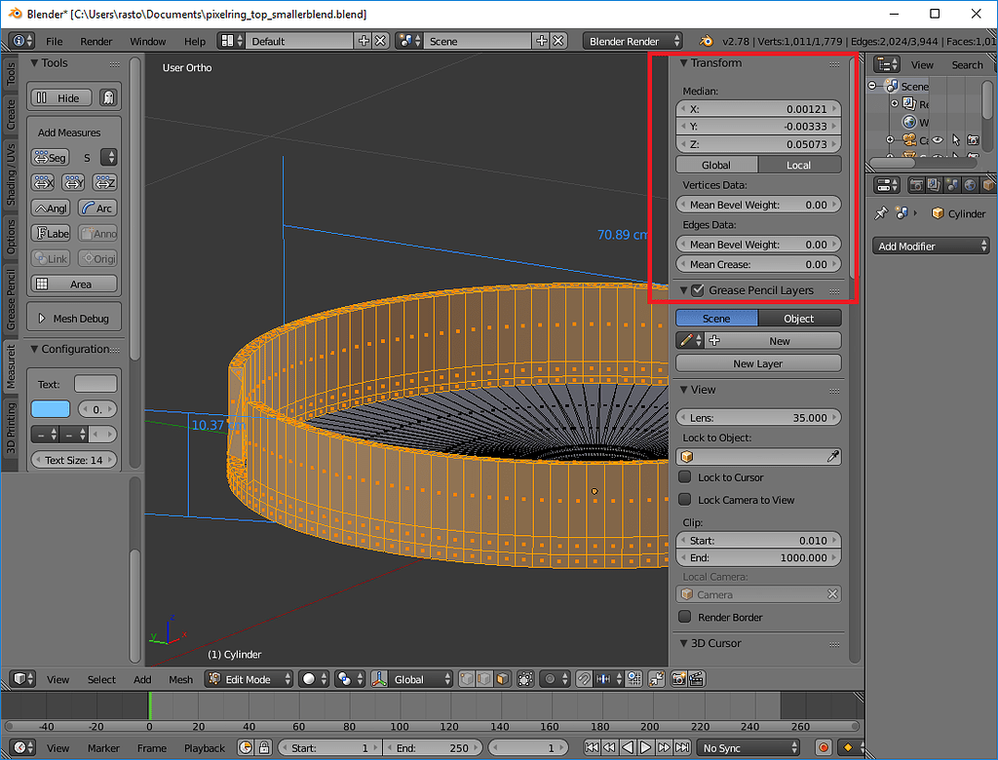Click the Angl angle measure button

[51, 209]
